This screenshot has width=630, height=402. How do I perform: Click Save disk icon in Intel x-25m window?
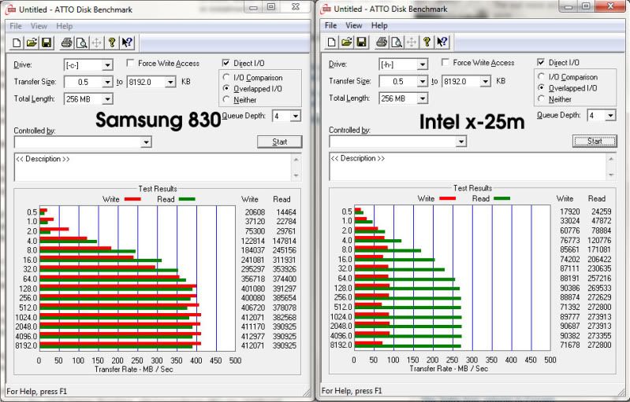point(362,42)
